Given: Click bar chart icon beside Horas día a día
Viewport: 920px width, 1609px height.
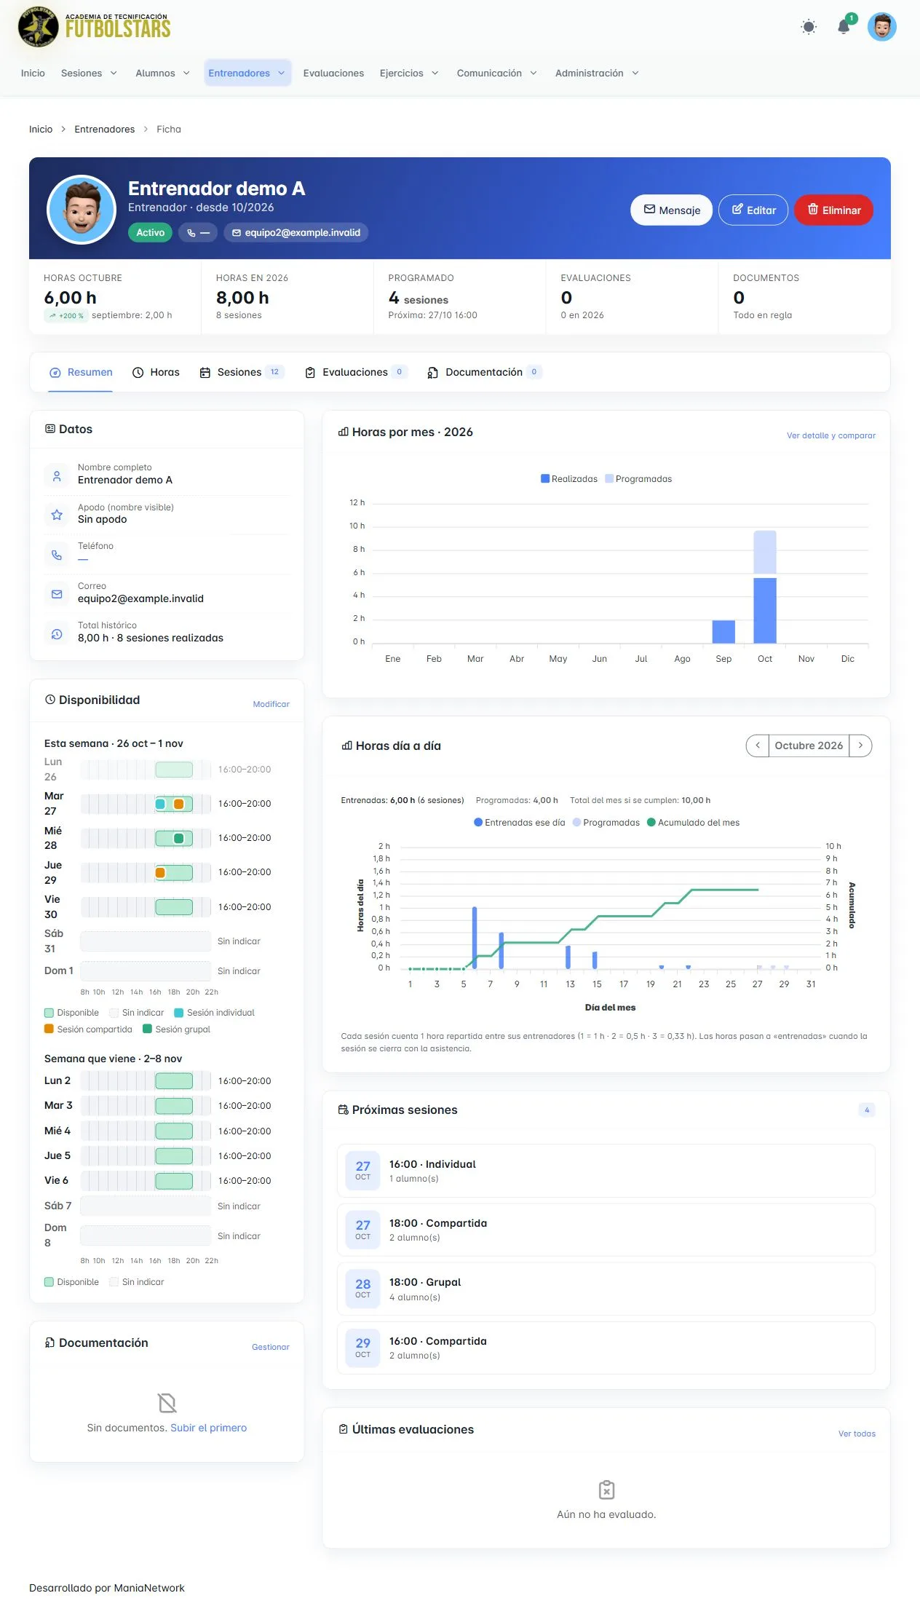Looking at the screenshot, I should [347, 746].
